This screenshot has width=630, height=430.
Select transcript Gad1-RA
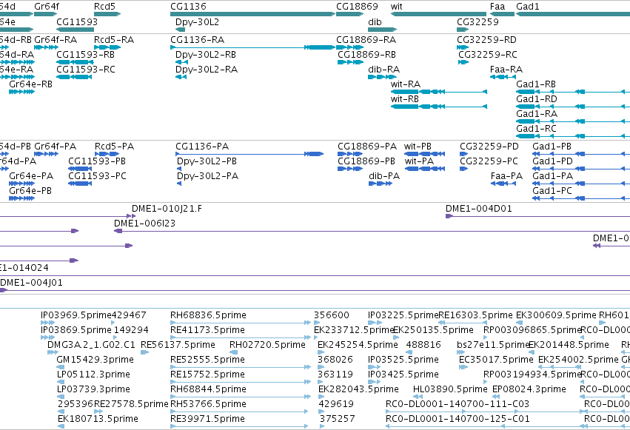(x=573, y=121)
